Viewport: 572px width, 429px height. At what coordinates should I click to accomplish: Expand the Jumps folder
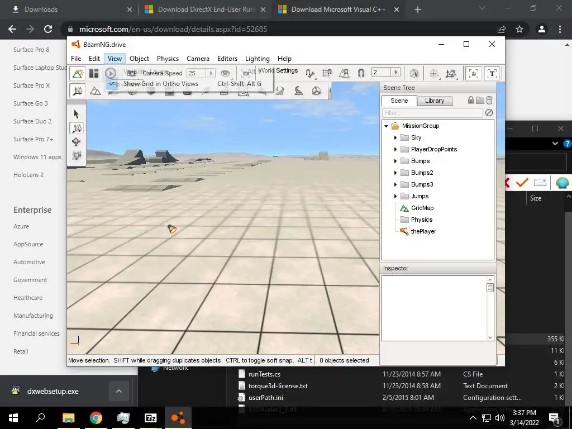[x=395, y=196]
